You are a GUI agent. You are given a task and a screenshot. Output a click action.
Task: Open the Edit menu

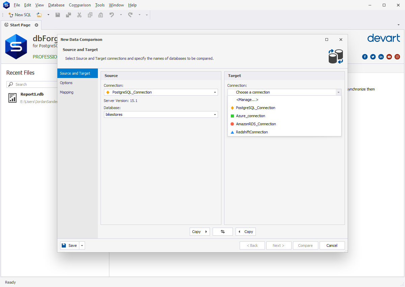(x=28, y=5)
